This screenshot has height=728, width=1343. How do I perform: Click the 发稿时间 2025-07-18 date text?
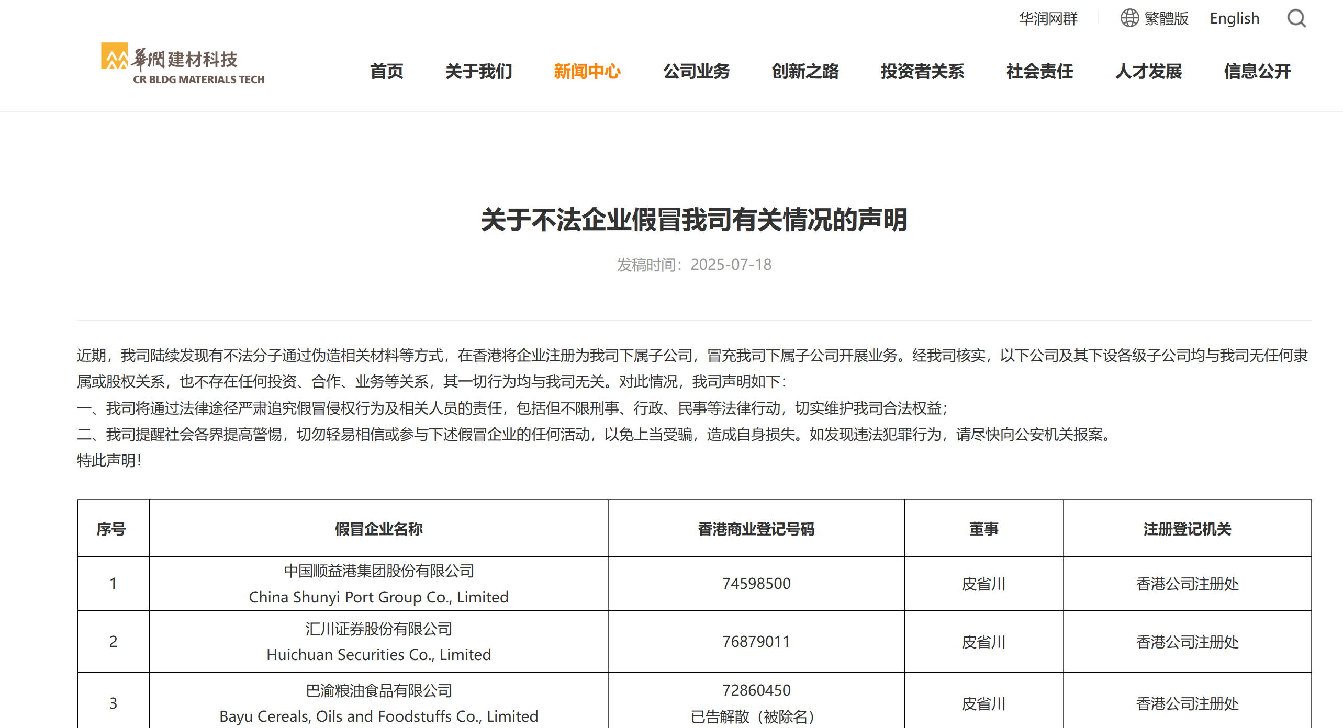click(694, 265)
